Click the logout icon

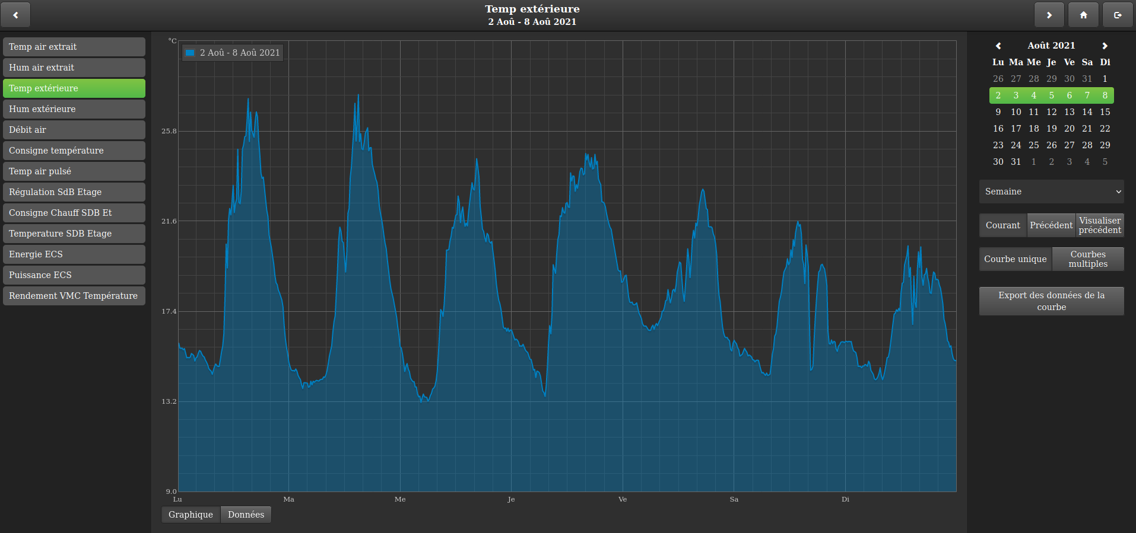[x=1118, y=15]
